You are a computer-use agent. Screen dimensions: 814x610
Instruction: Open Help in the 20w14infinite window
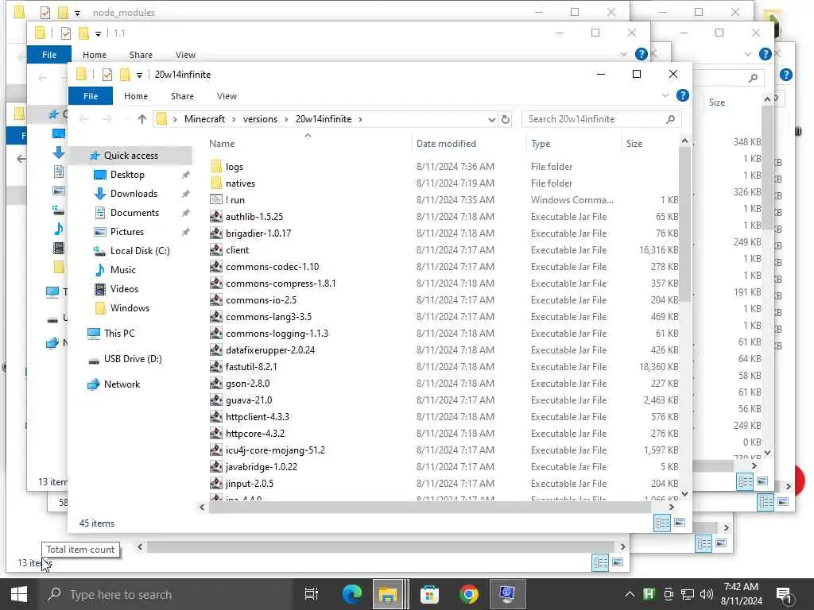pyautogui.click(x=683, y=95)
